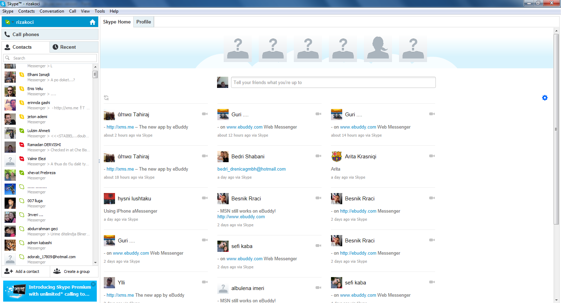Screen dimensions: 561x303
Task: Click Create a group button
Action: [74, 271]
